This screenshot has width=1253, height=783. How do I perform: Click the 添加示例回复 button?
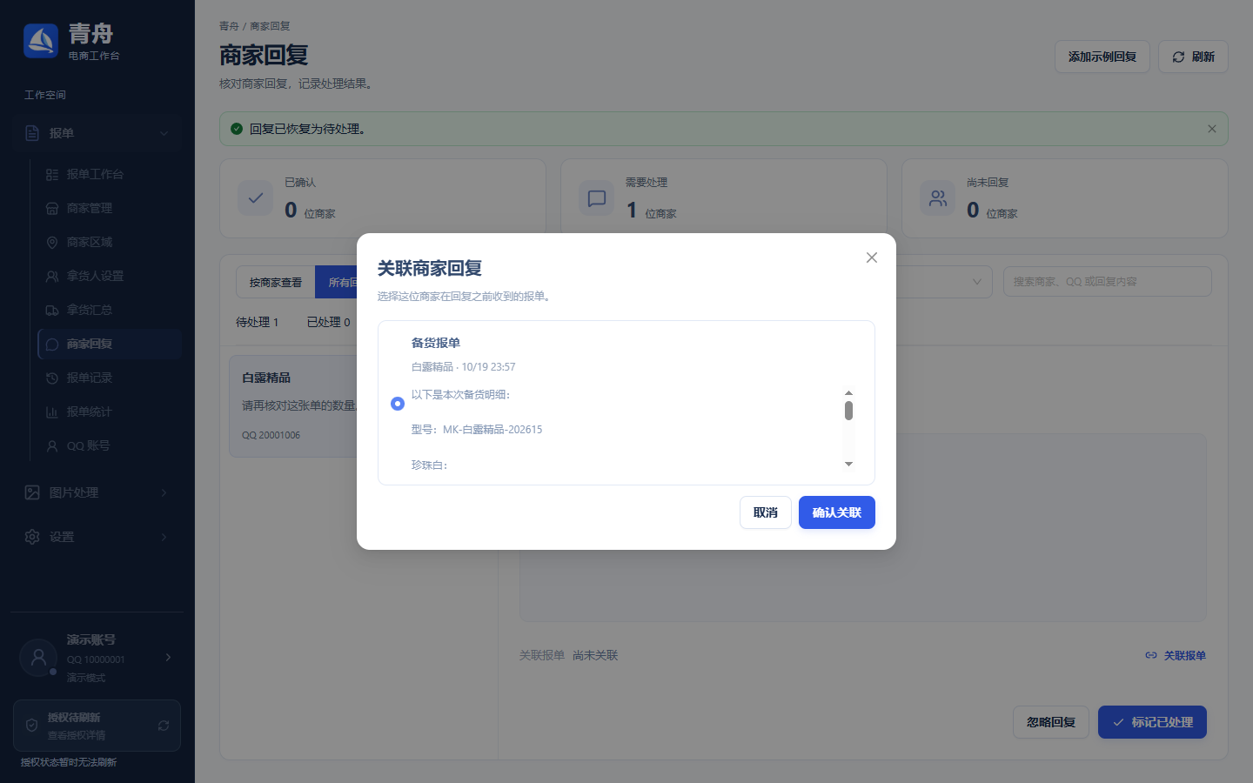click(x=1102, y=57)
